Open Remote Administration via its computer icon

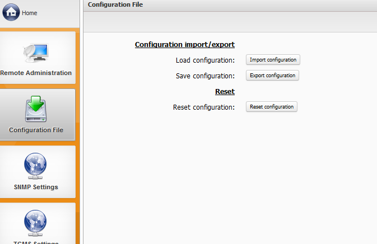point(36,52)
